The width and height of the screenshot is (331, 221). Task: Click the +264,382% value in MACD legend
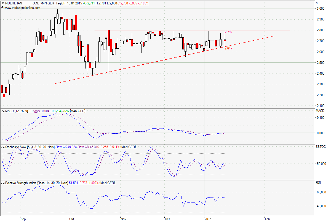tap(62, 111)
